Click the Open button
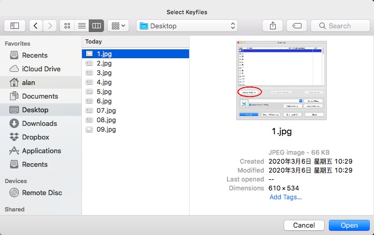This screenshot has height=235, width=374. [349, 225]
